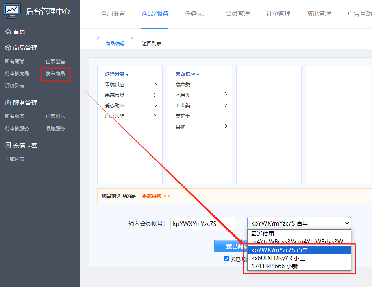This screenshot has height=287, width=372.
Task: Select the 商品编辑 tab
Action: pyautogui.click(x=115, y=43)
